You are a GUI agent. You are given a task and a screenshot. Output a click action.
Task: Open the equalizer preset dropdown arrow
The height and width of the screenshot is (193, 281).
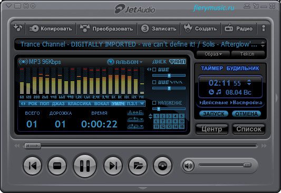pos(142,104)
